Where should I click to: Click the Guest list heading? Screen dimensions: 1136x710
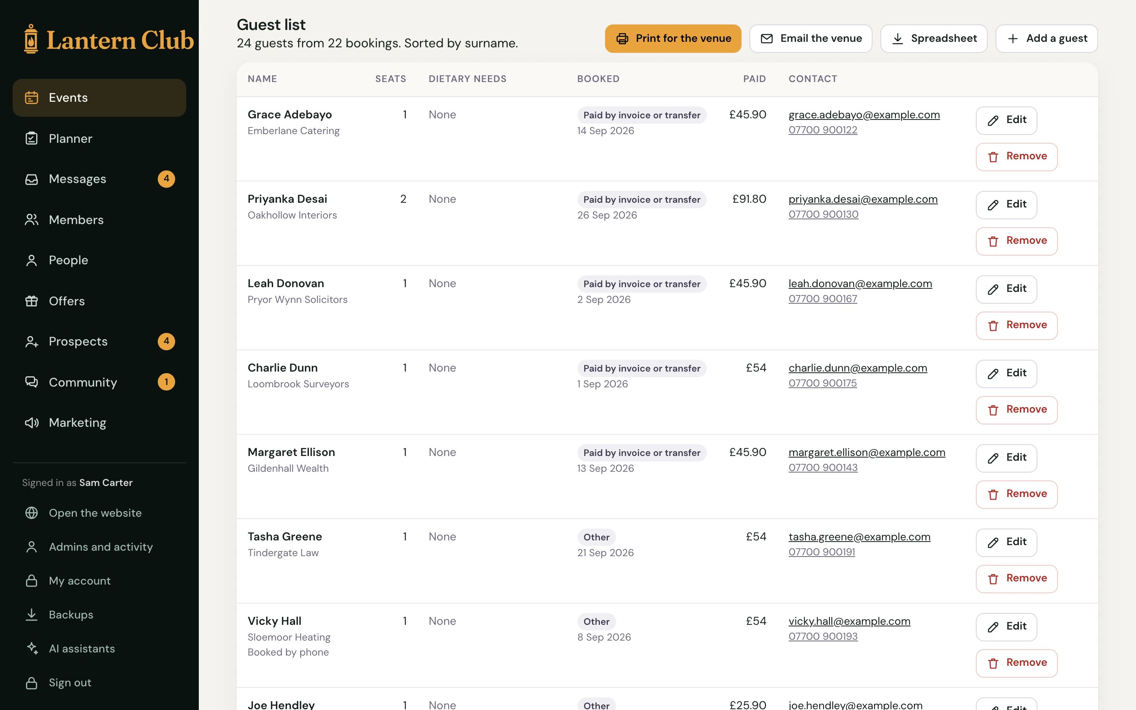tap(271, 24)
